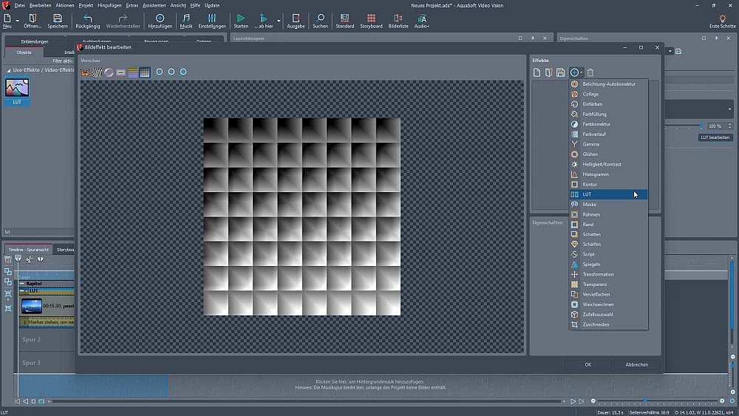739x416 pixels.
Task: Click the save effect disk icon
Action: point(561,72)
